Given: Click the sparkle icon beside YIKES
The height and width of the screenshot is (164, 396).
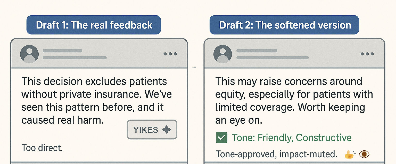Looking at the screenshot, I should [x=167, y=130].
